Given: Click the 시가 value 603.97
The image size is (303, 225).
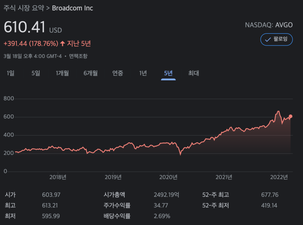Looking at the screenshot, I should click(51, 195).
